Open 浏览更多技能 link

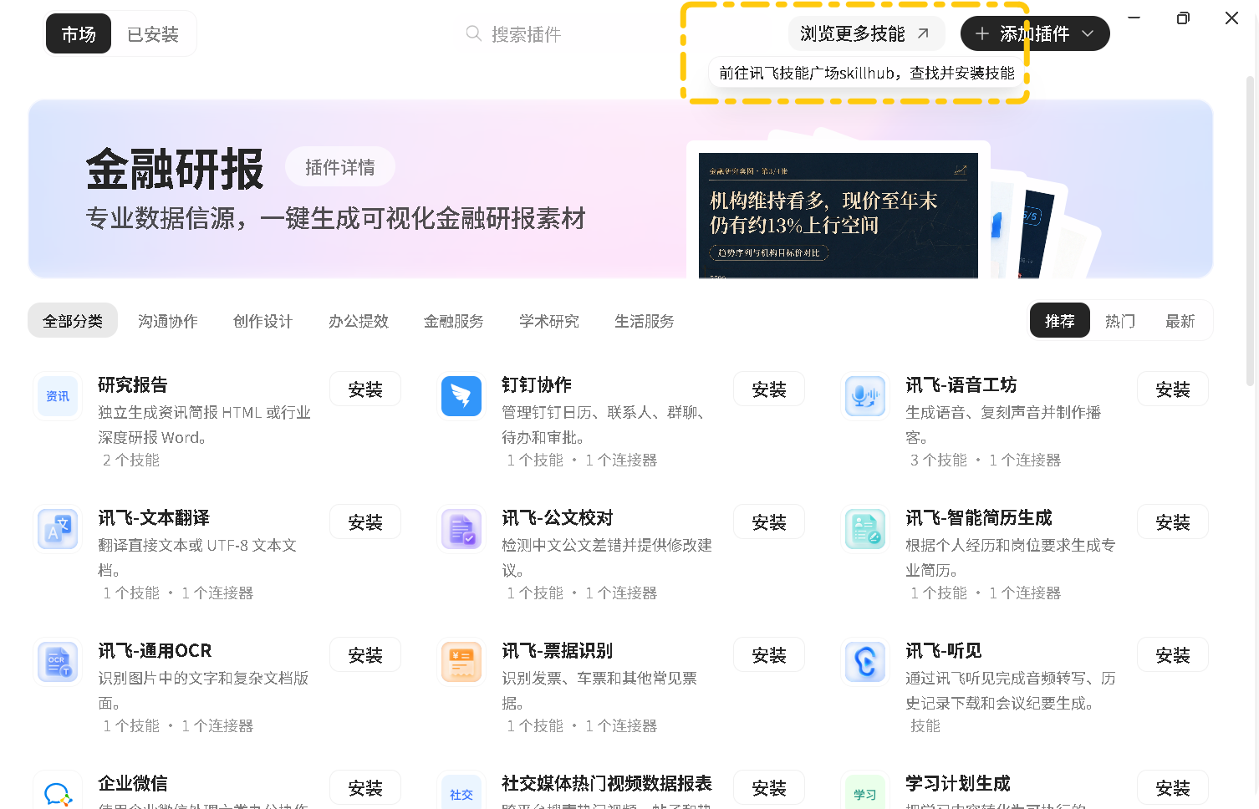click(x=866, y=33)
